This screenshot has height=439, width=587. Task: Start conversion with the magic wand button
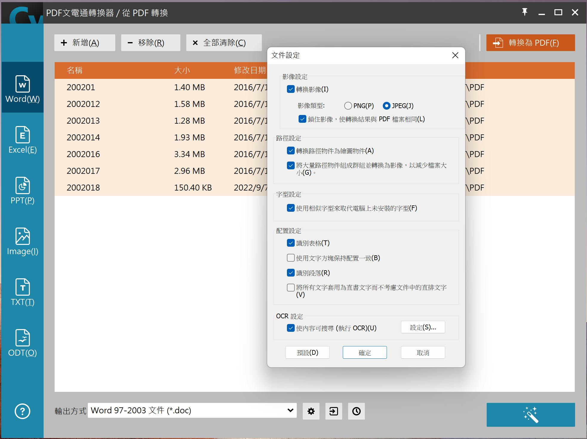coord(530,415)
